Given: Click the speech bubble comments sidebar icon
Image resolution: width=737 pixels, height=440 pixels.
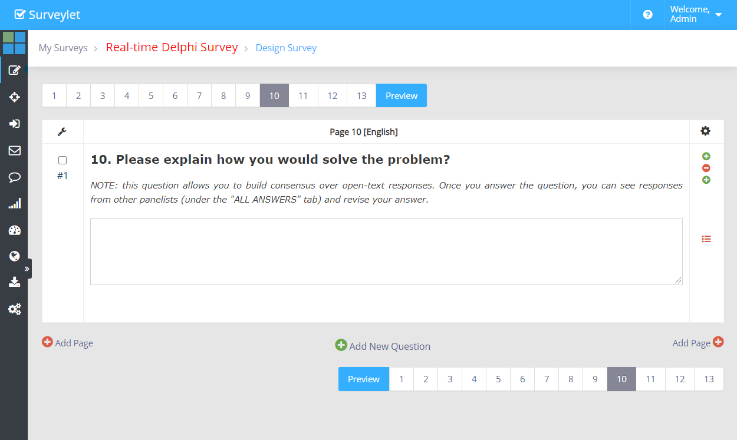Looking at the screenshot, I should tap(14, 177).
